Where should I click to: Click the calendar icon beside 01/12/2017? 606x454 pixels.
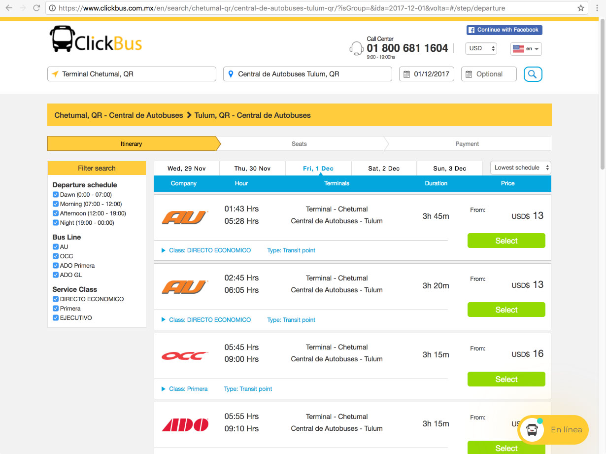coord(406,74)
